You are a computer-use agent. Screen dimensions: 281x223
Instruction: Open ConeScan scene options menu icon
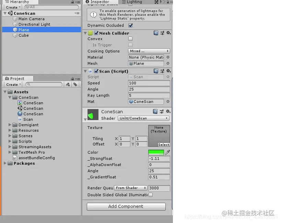77,13
